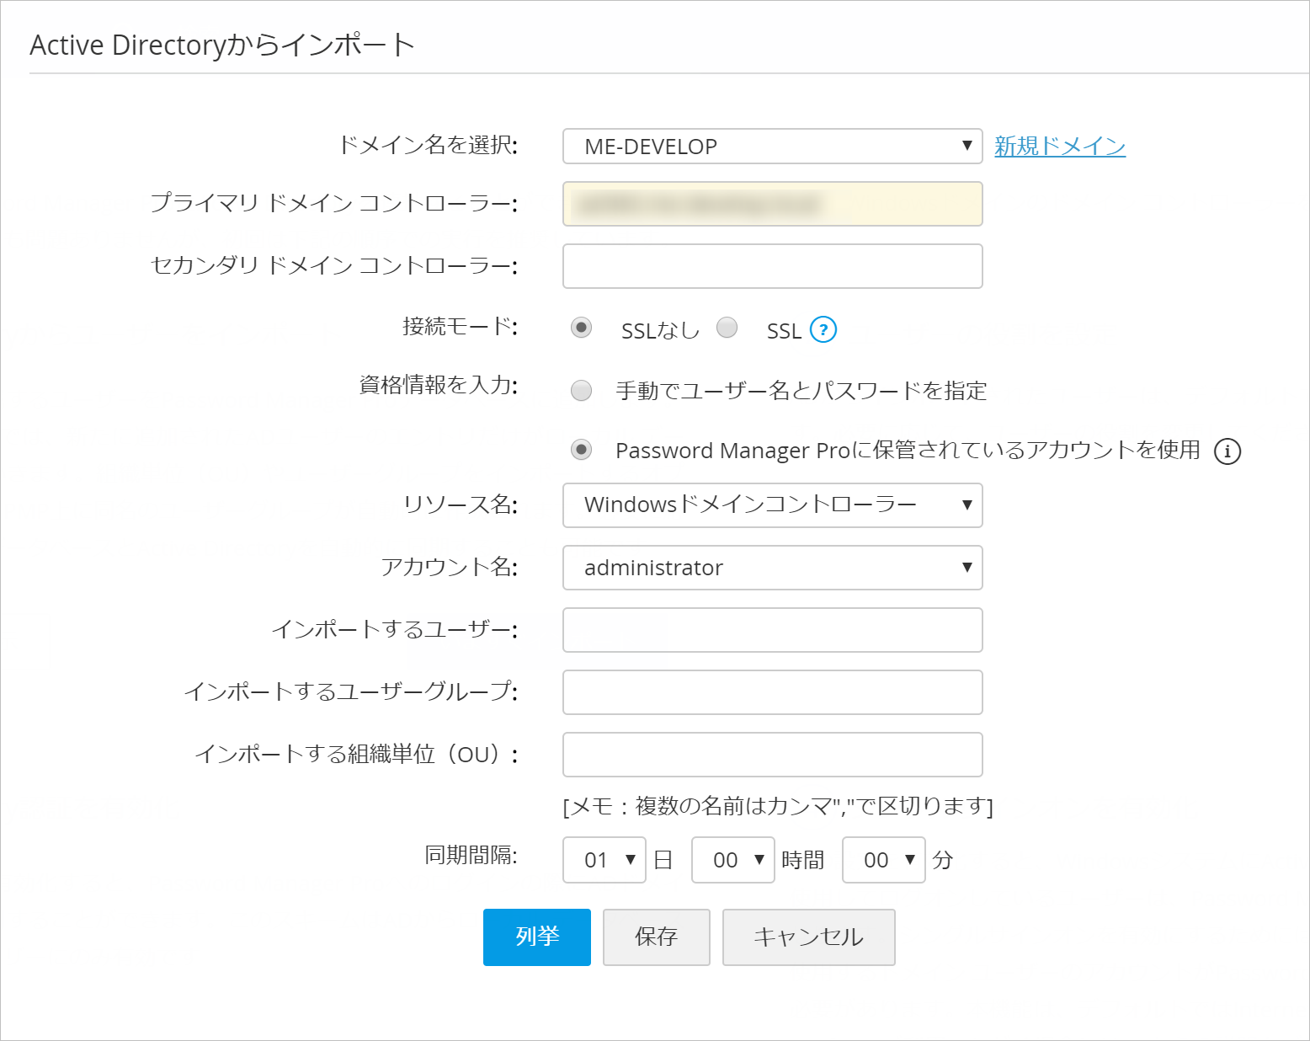This screenshot has height=1041, width=1310.
Task: Click the SSL help question mark icon
Action: [823, 329]
